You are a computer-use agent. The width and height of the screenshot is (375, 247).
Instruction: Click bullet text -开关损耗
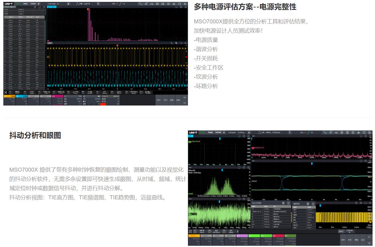tap(206, 58)
